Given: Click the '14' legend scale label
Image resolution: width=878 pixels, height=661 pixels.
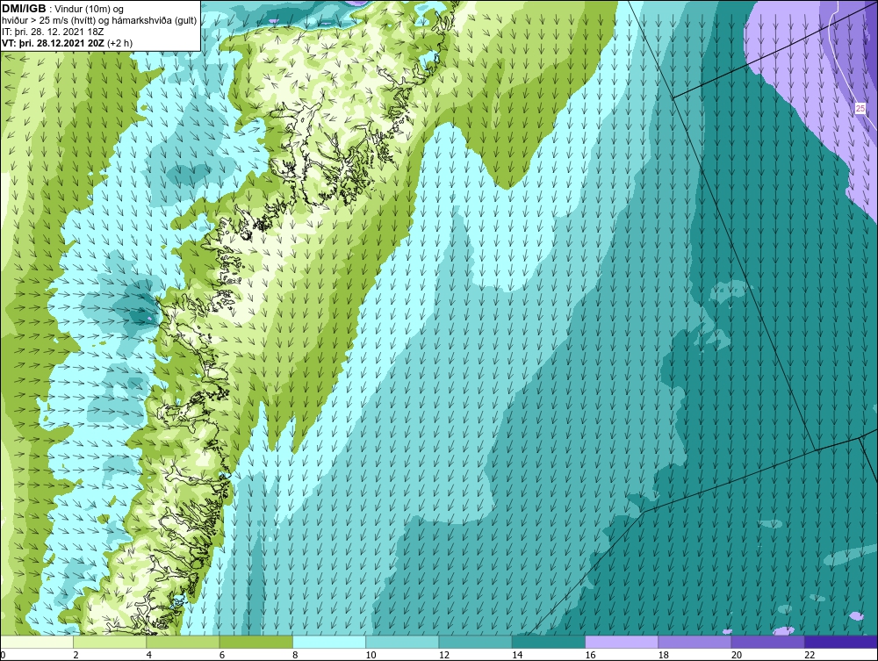Looking at the screenshot, I should [x=517, y=655].
